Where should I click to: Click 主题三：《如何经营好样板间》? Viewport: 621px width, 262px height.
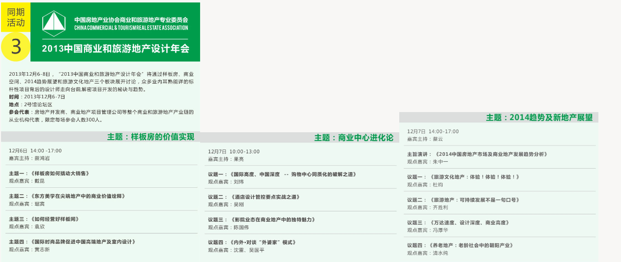click(44, 219)
